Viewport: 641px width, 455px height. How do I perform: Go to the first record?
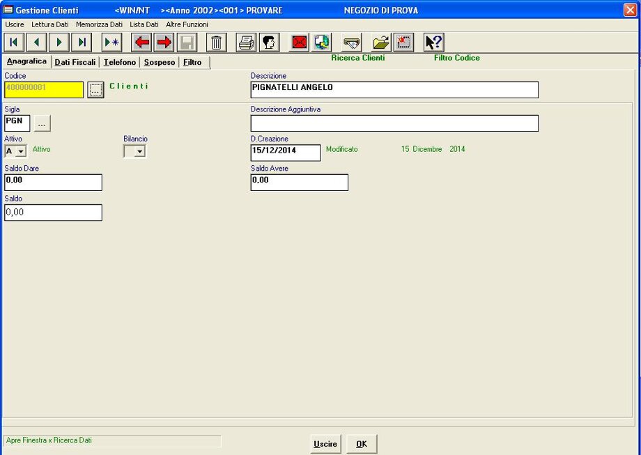14,43
